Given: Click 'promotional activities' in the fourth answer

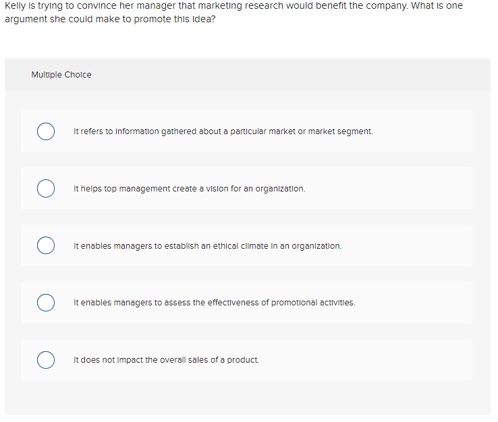Looking at the screenshot, I should tap(313, 303).
